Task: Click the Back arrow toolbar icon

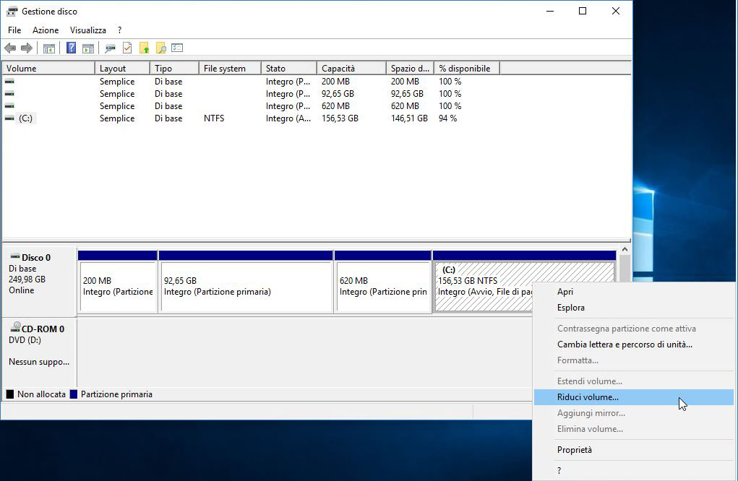Action: [x=10, y=48]
